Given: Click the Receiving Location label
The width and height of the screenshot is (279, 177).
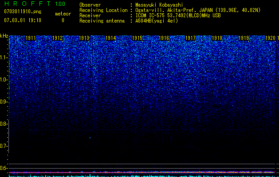Looking at the screenshot, I should click(x=103, y=10).
